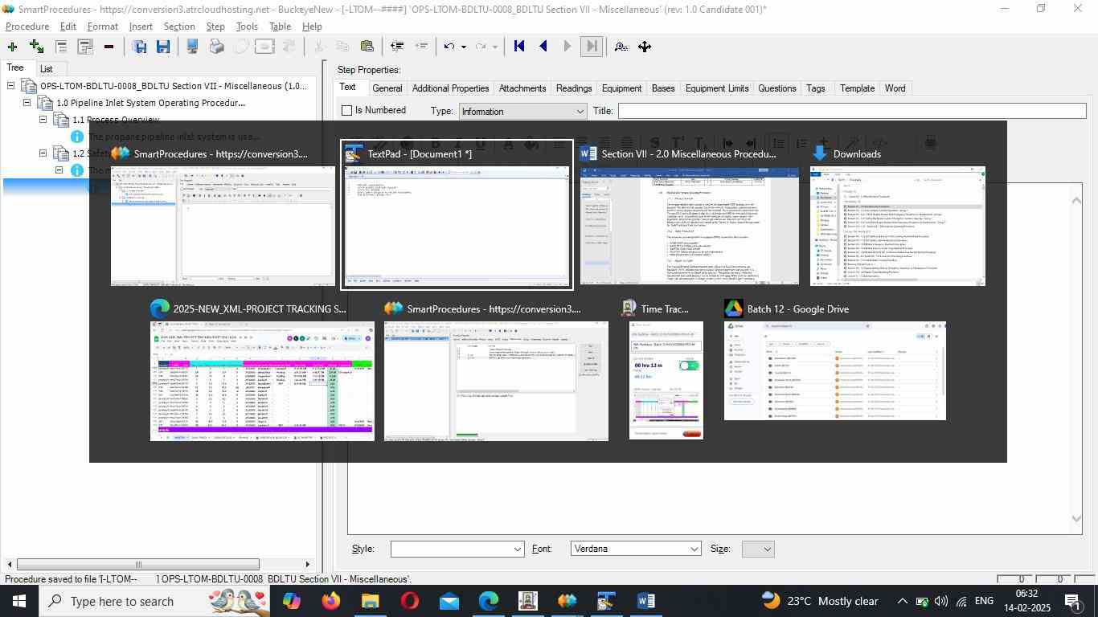
Task: Open Opera from the taskbar
Action: pyautogui.click(x=410, y=601)
